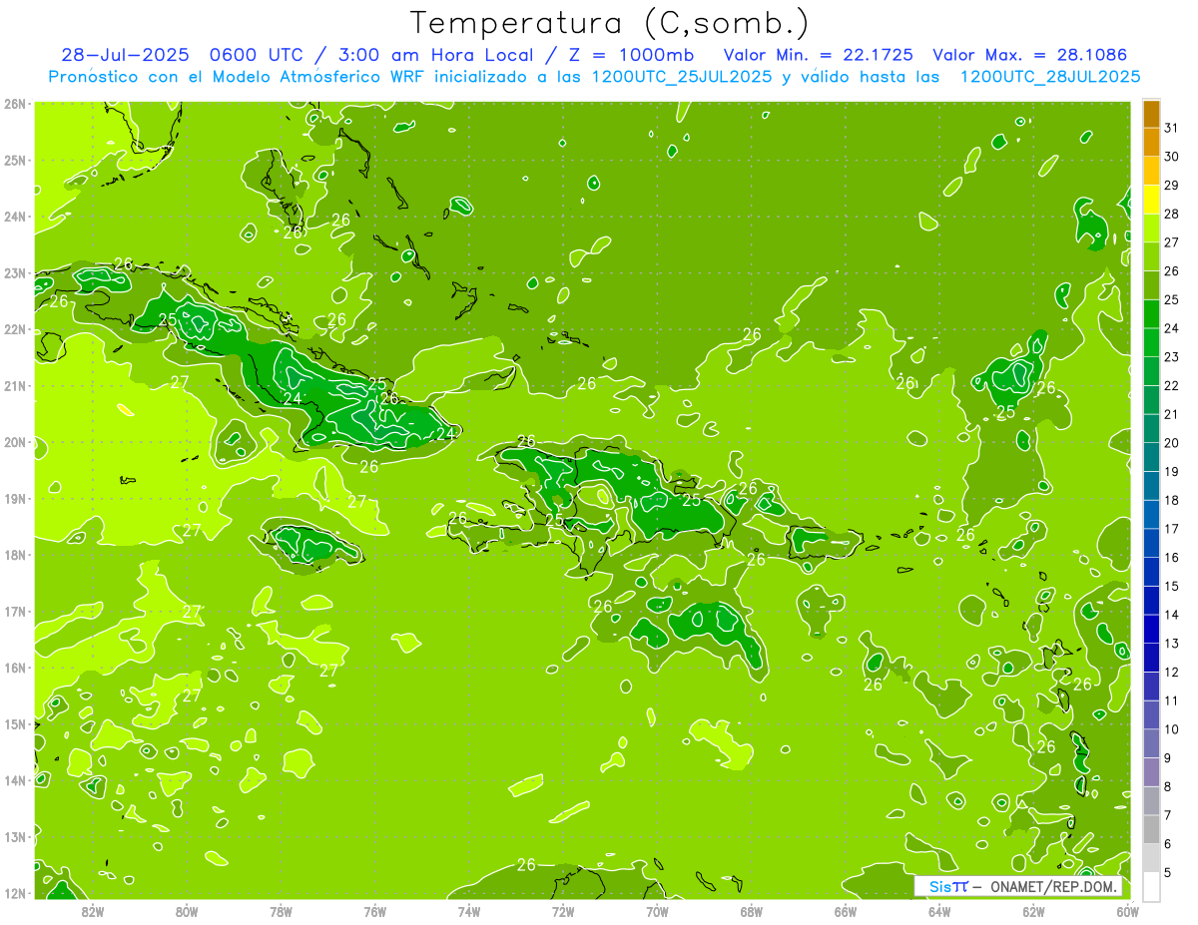This screenshot has width=1198, height=925.
Task: Click the 82W longitude axis label
Action: [92, 911]
